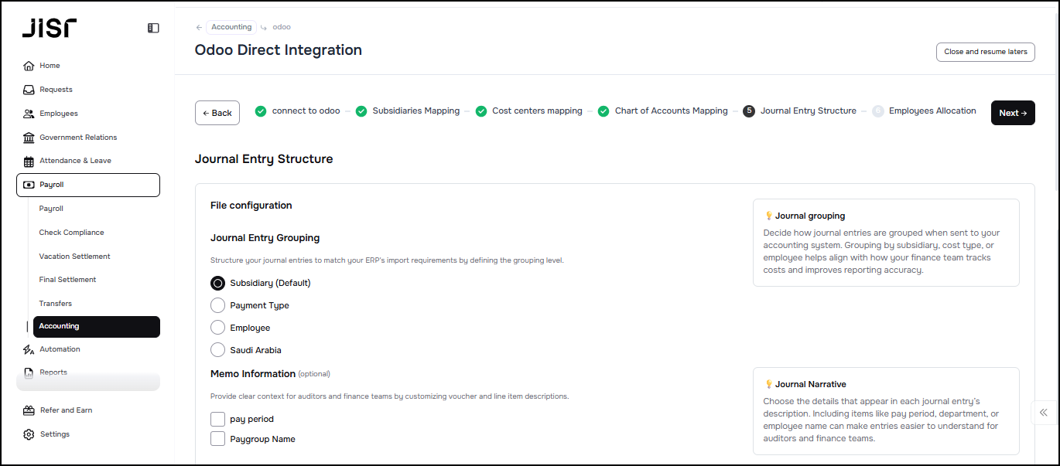Image resolution: width=1060 pixels, height=466 pixels.
Task: Click Close and resume laters button
Action: click(985, 52)
